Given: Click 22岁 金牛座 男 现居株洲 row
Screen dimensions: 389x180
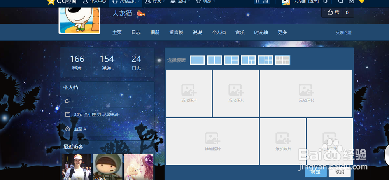Looking at the screenshot, I should (96, 115).
